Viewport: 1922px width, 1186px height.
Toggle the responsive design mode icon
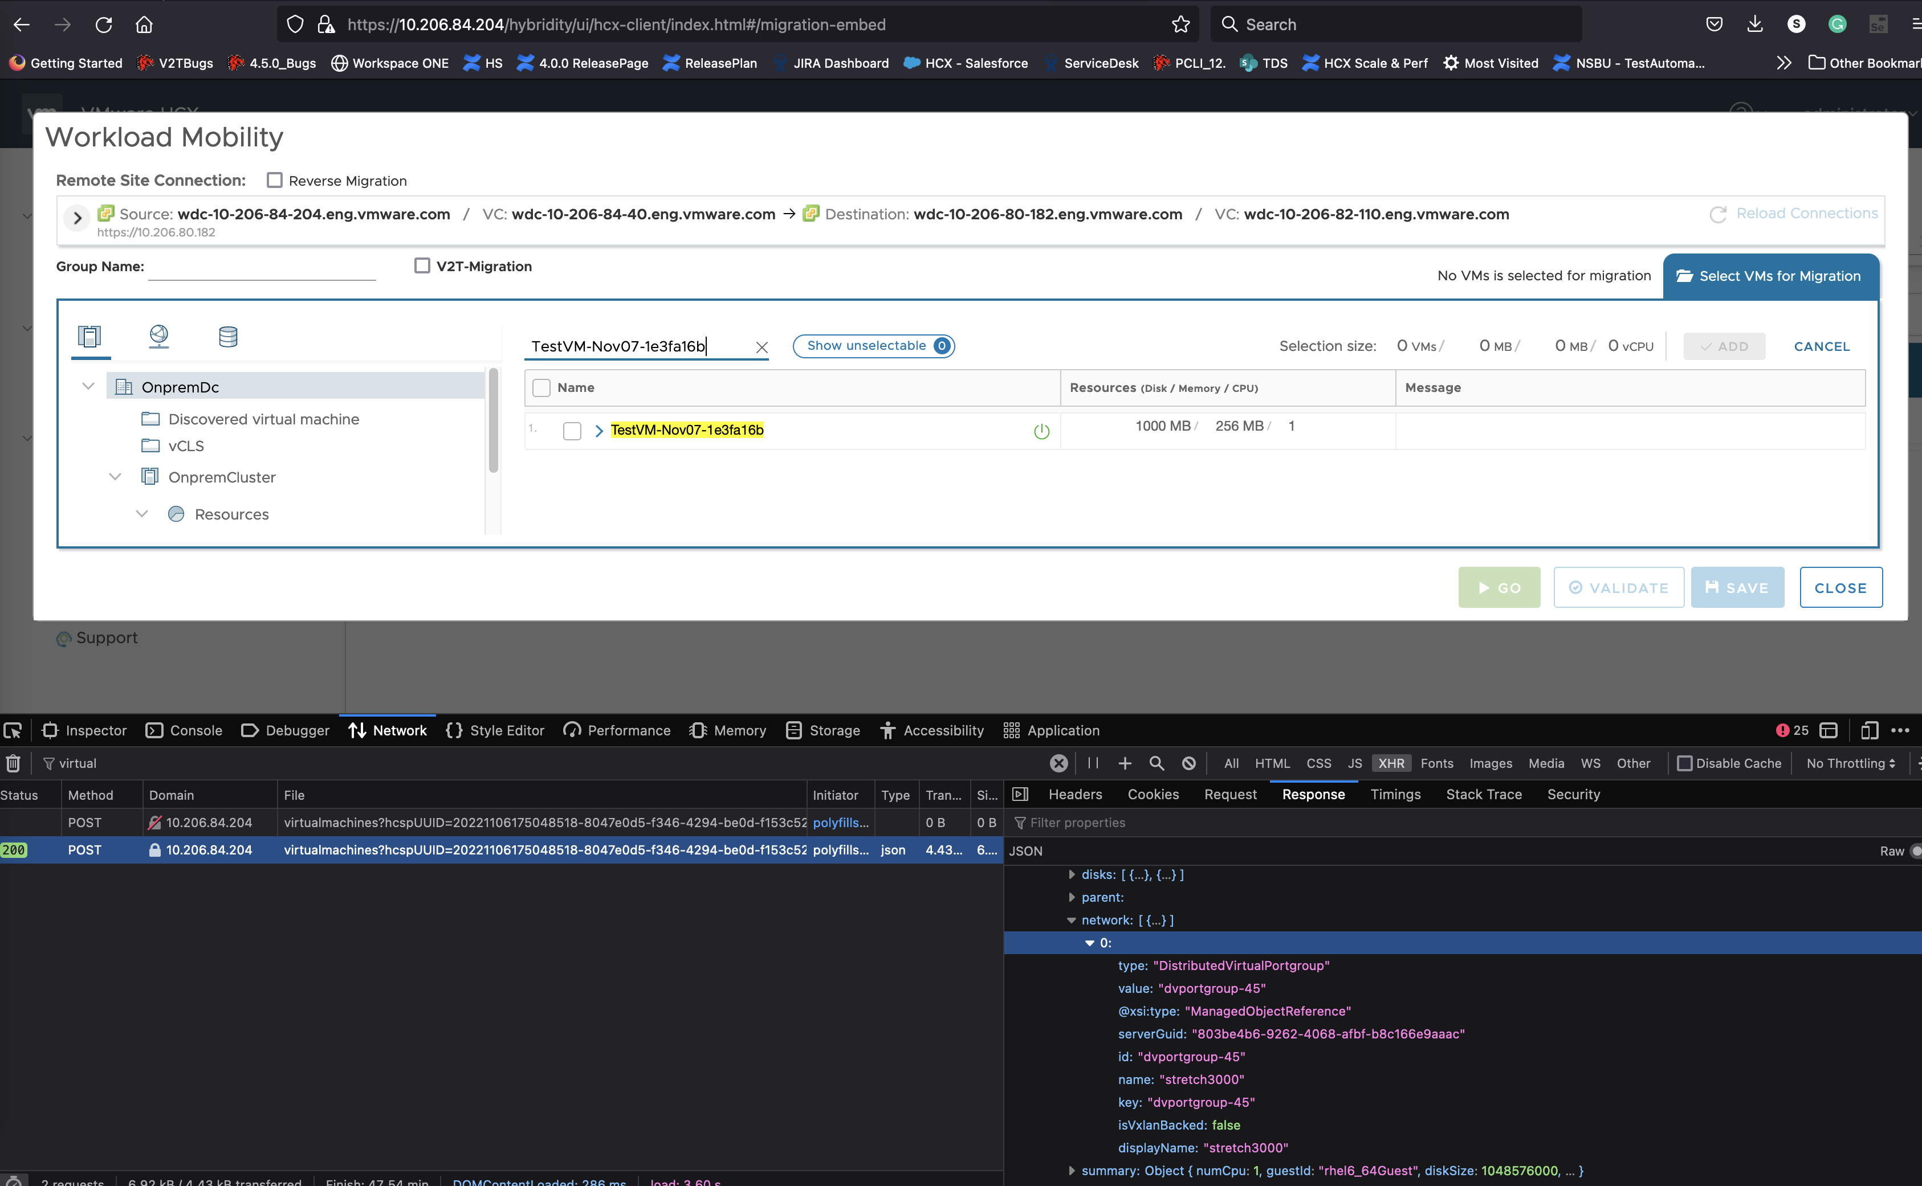1870,731
